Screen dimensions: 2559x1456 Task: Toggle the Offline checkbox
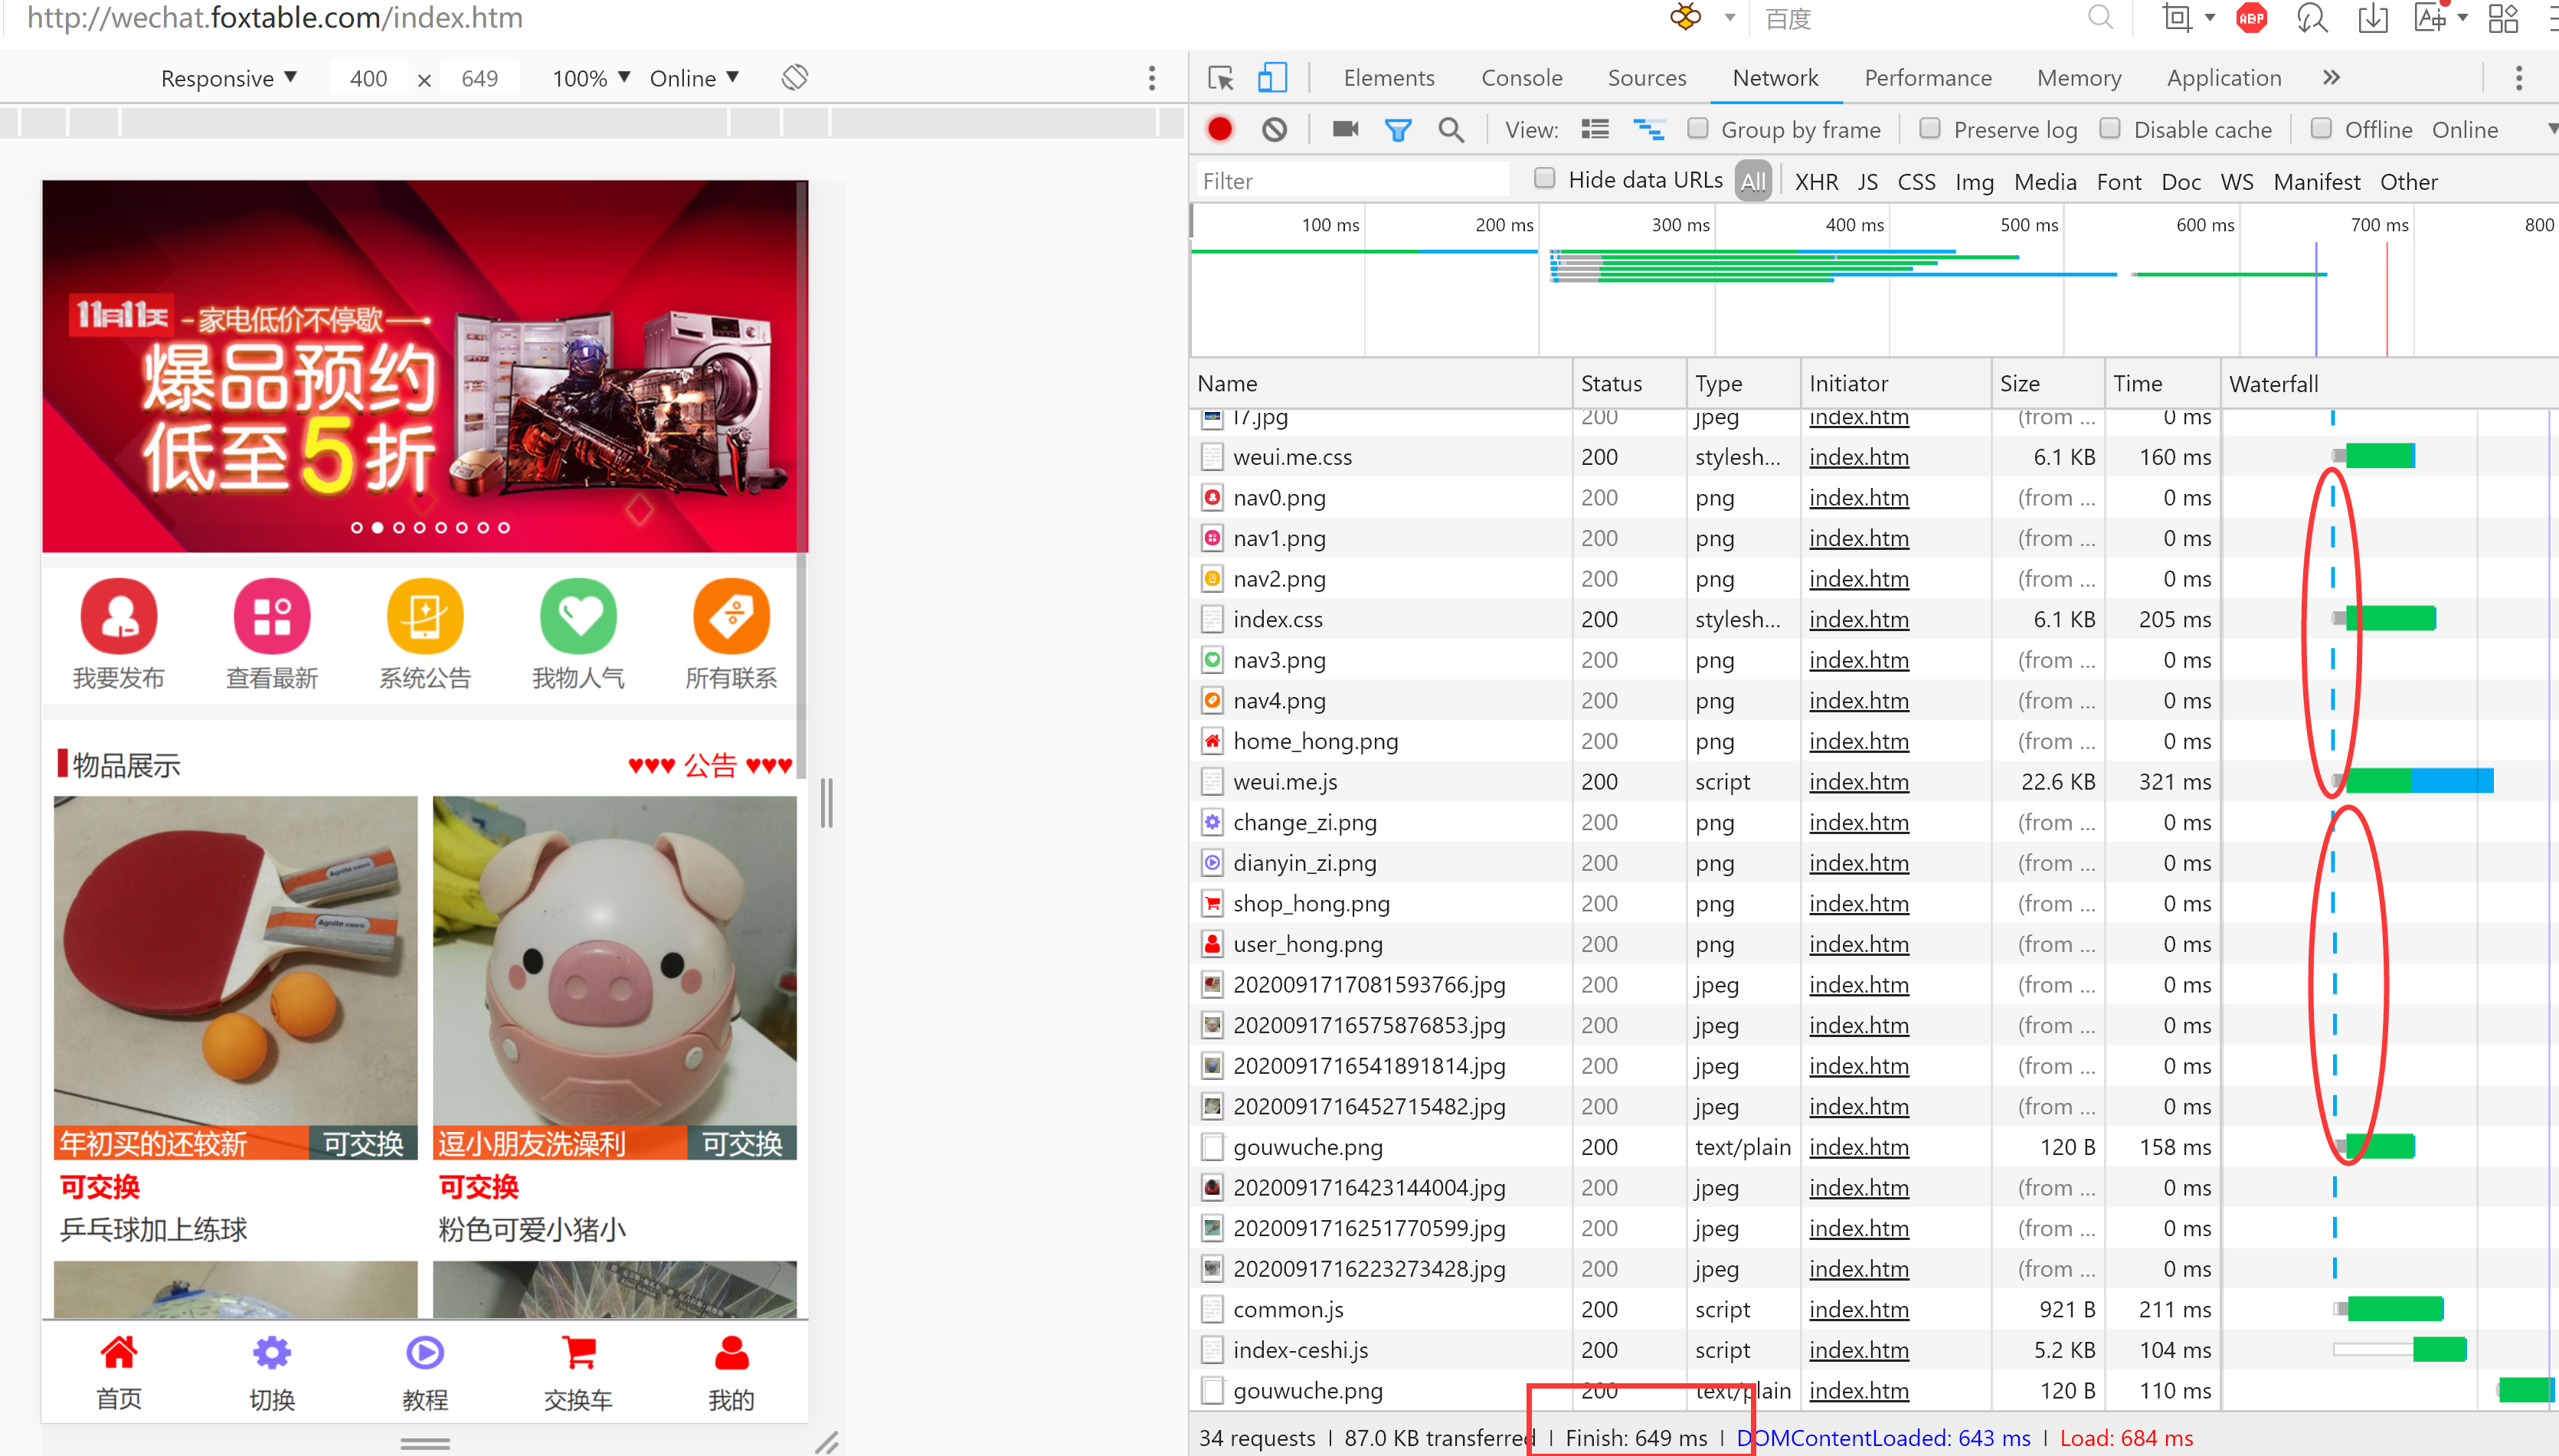click(x=2321, y=128)
